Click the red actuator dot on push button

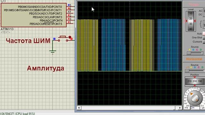[x=70, y=37]
